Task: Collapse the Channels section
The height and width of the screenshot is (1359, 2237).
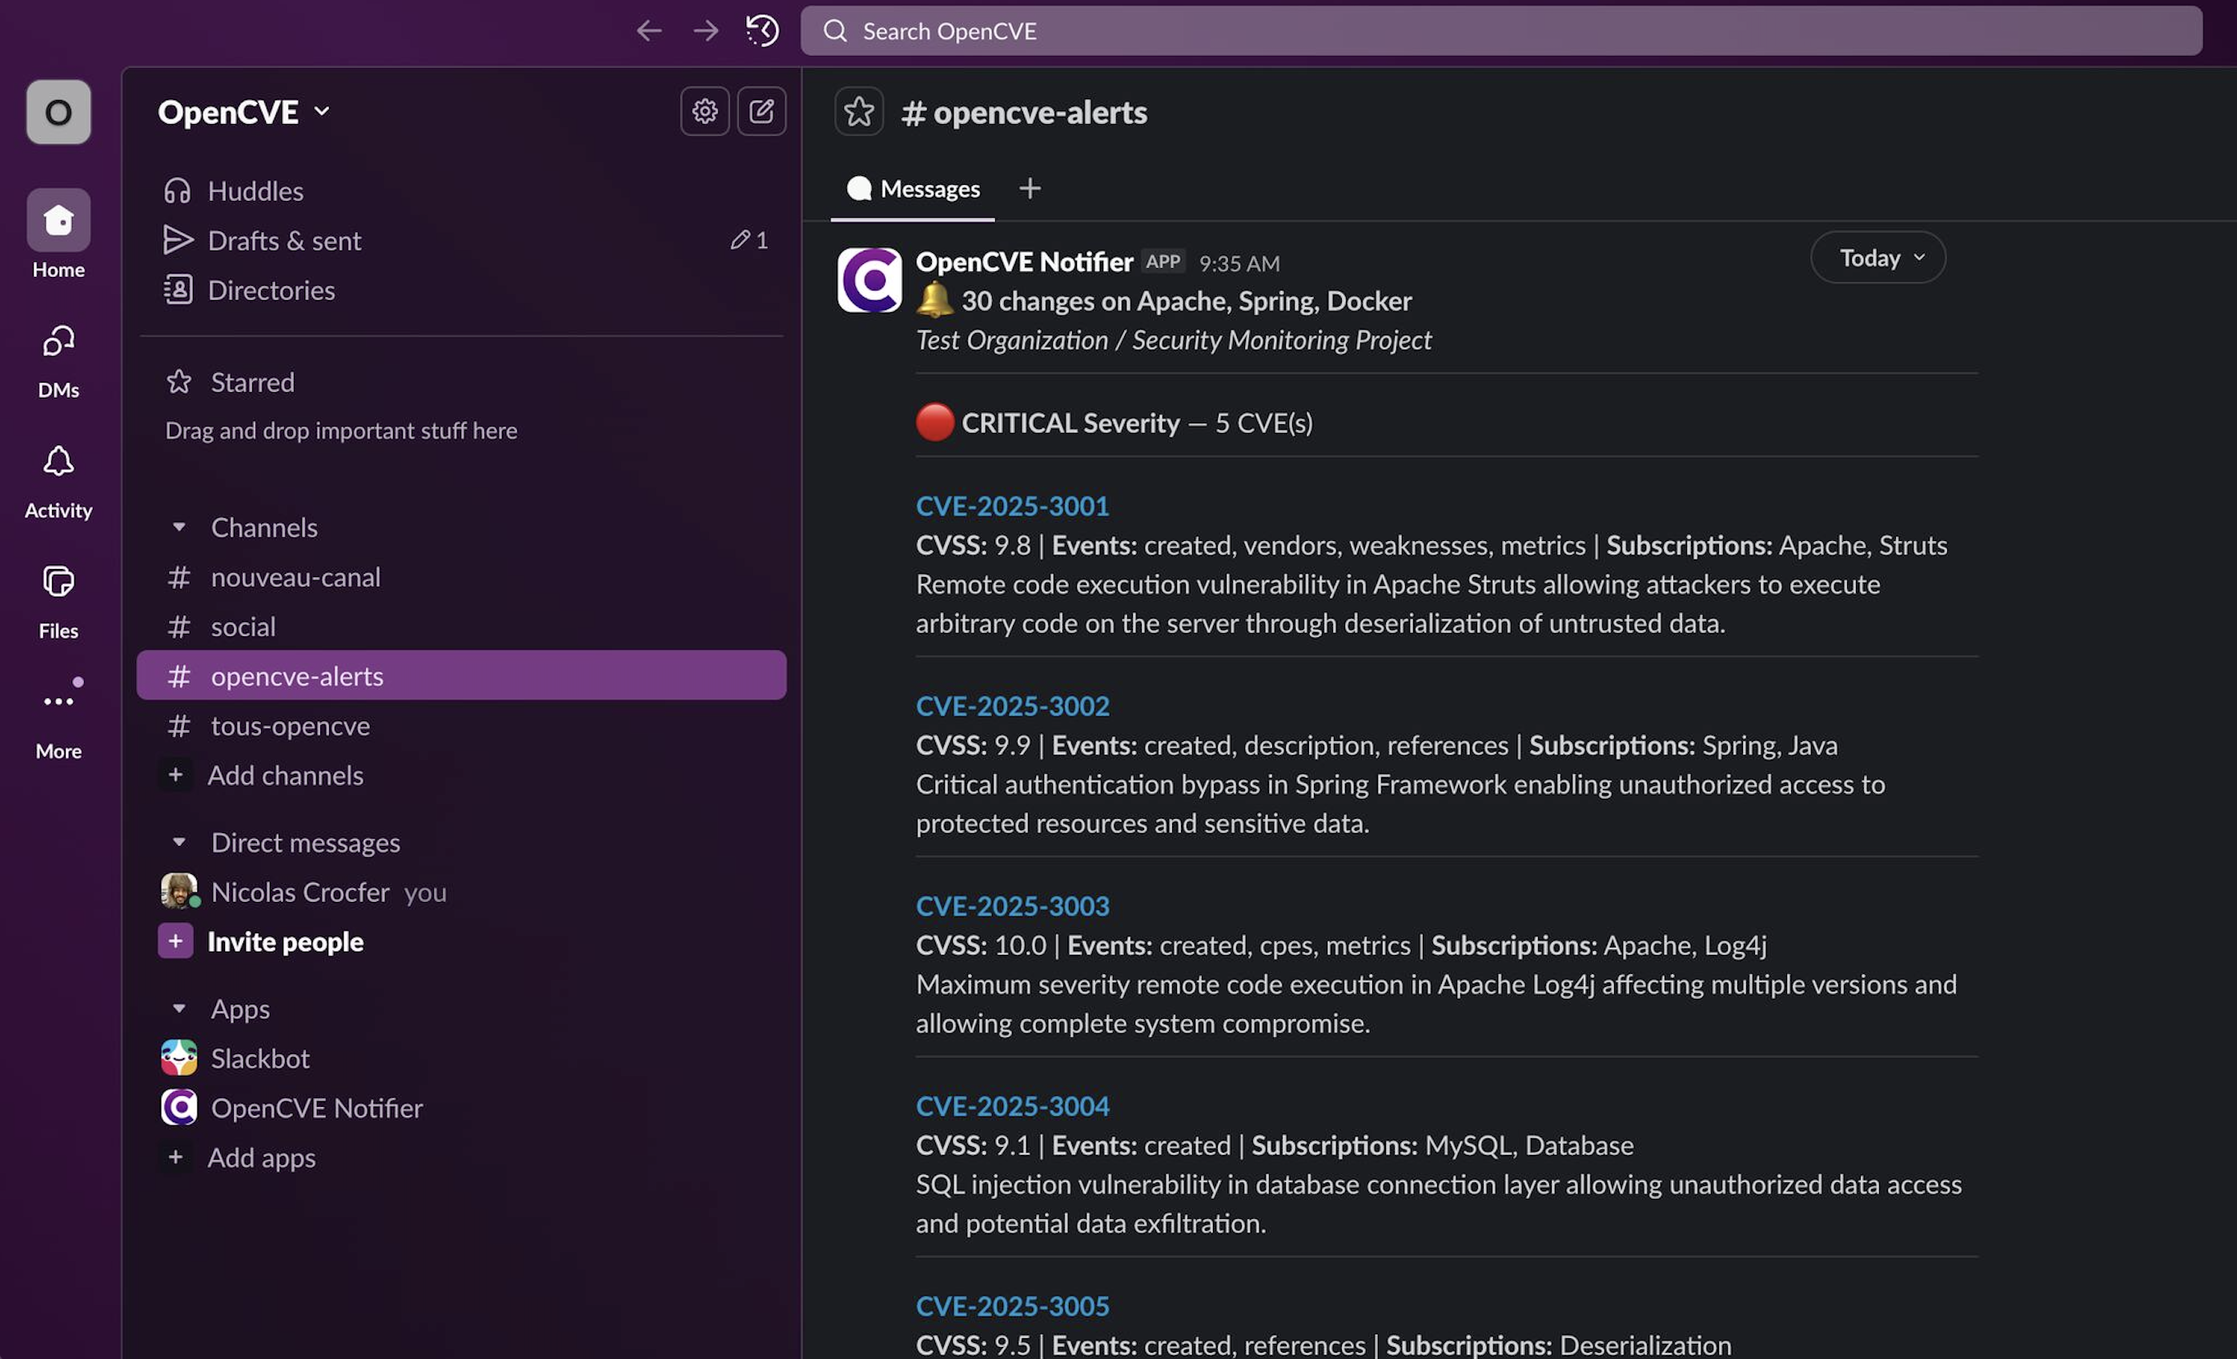Action: pos(179,527)
